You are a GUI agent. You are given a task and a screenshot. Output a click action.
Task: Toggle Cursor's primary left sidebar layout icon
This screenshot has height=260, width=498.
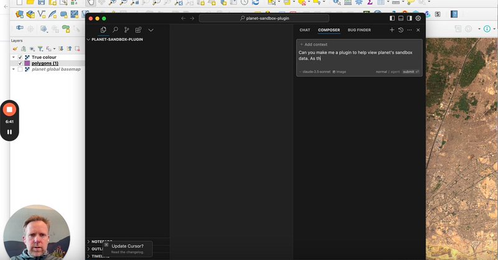[x=392, y=19]
